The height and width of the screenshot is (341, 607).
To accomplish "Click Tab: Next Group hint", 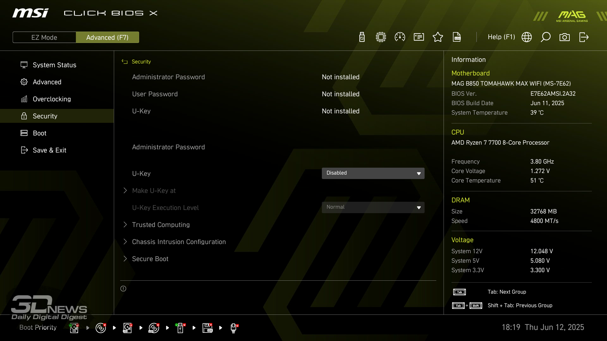I will (507, 292).
